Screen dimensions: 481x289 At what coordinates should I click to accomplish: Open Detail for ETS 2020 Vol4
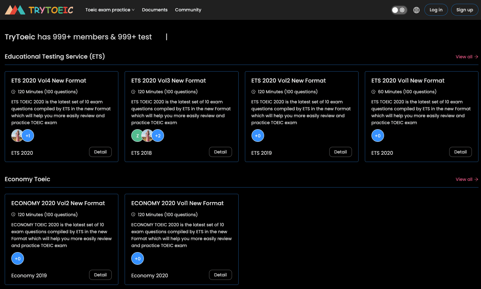(x=100, y=152)
